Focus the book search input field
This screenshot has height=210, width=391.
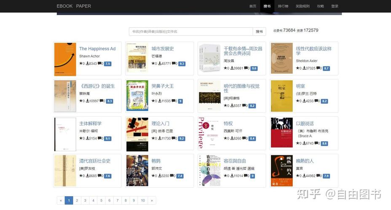[191, 31]
